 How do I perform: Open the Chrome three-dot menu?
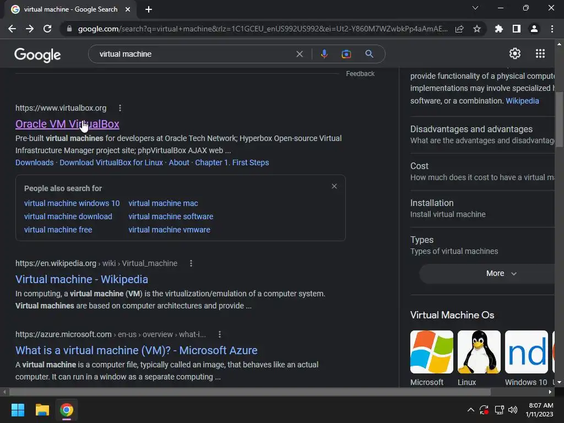[x=552, y=29]
